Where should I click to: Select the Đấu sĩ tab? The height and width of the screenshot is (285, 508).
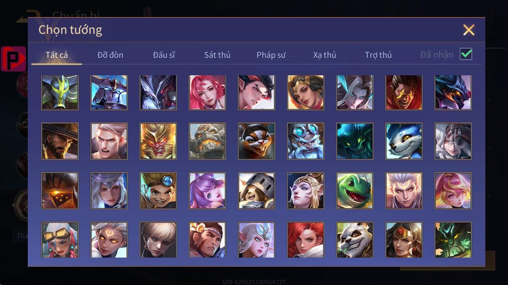point(164,55)
